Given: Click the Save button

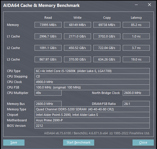Looking at the screenshot, I should pos(14,142).
